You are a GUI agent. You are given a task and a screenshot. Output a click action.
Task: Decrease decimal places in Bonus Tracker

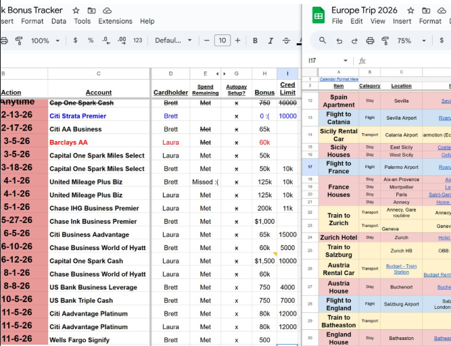click(x=106, y=41)
